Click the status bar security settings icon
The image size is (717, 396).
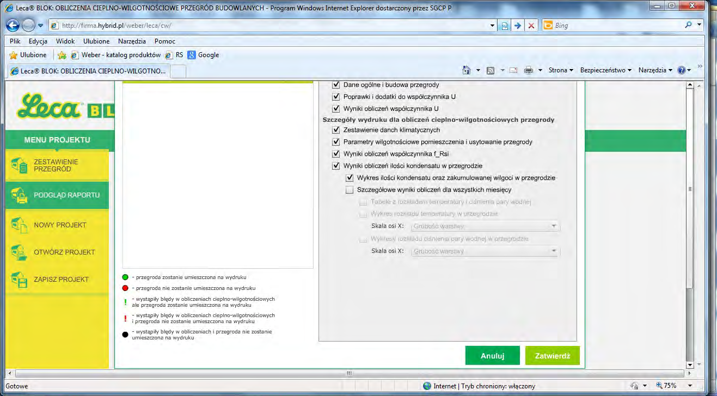[634, 386]
